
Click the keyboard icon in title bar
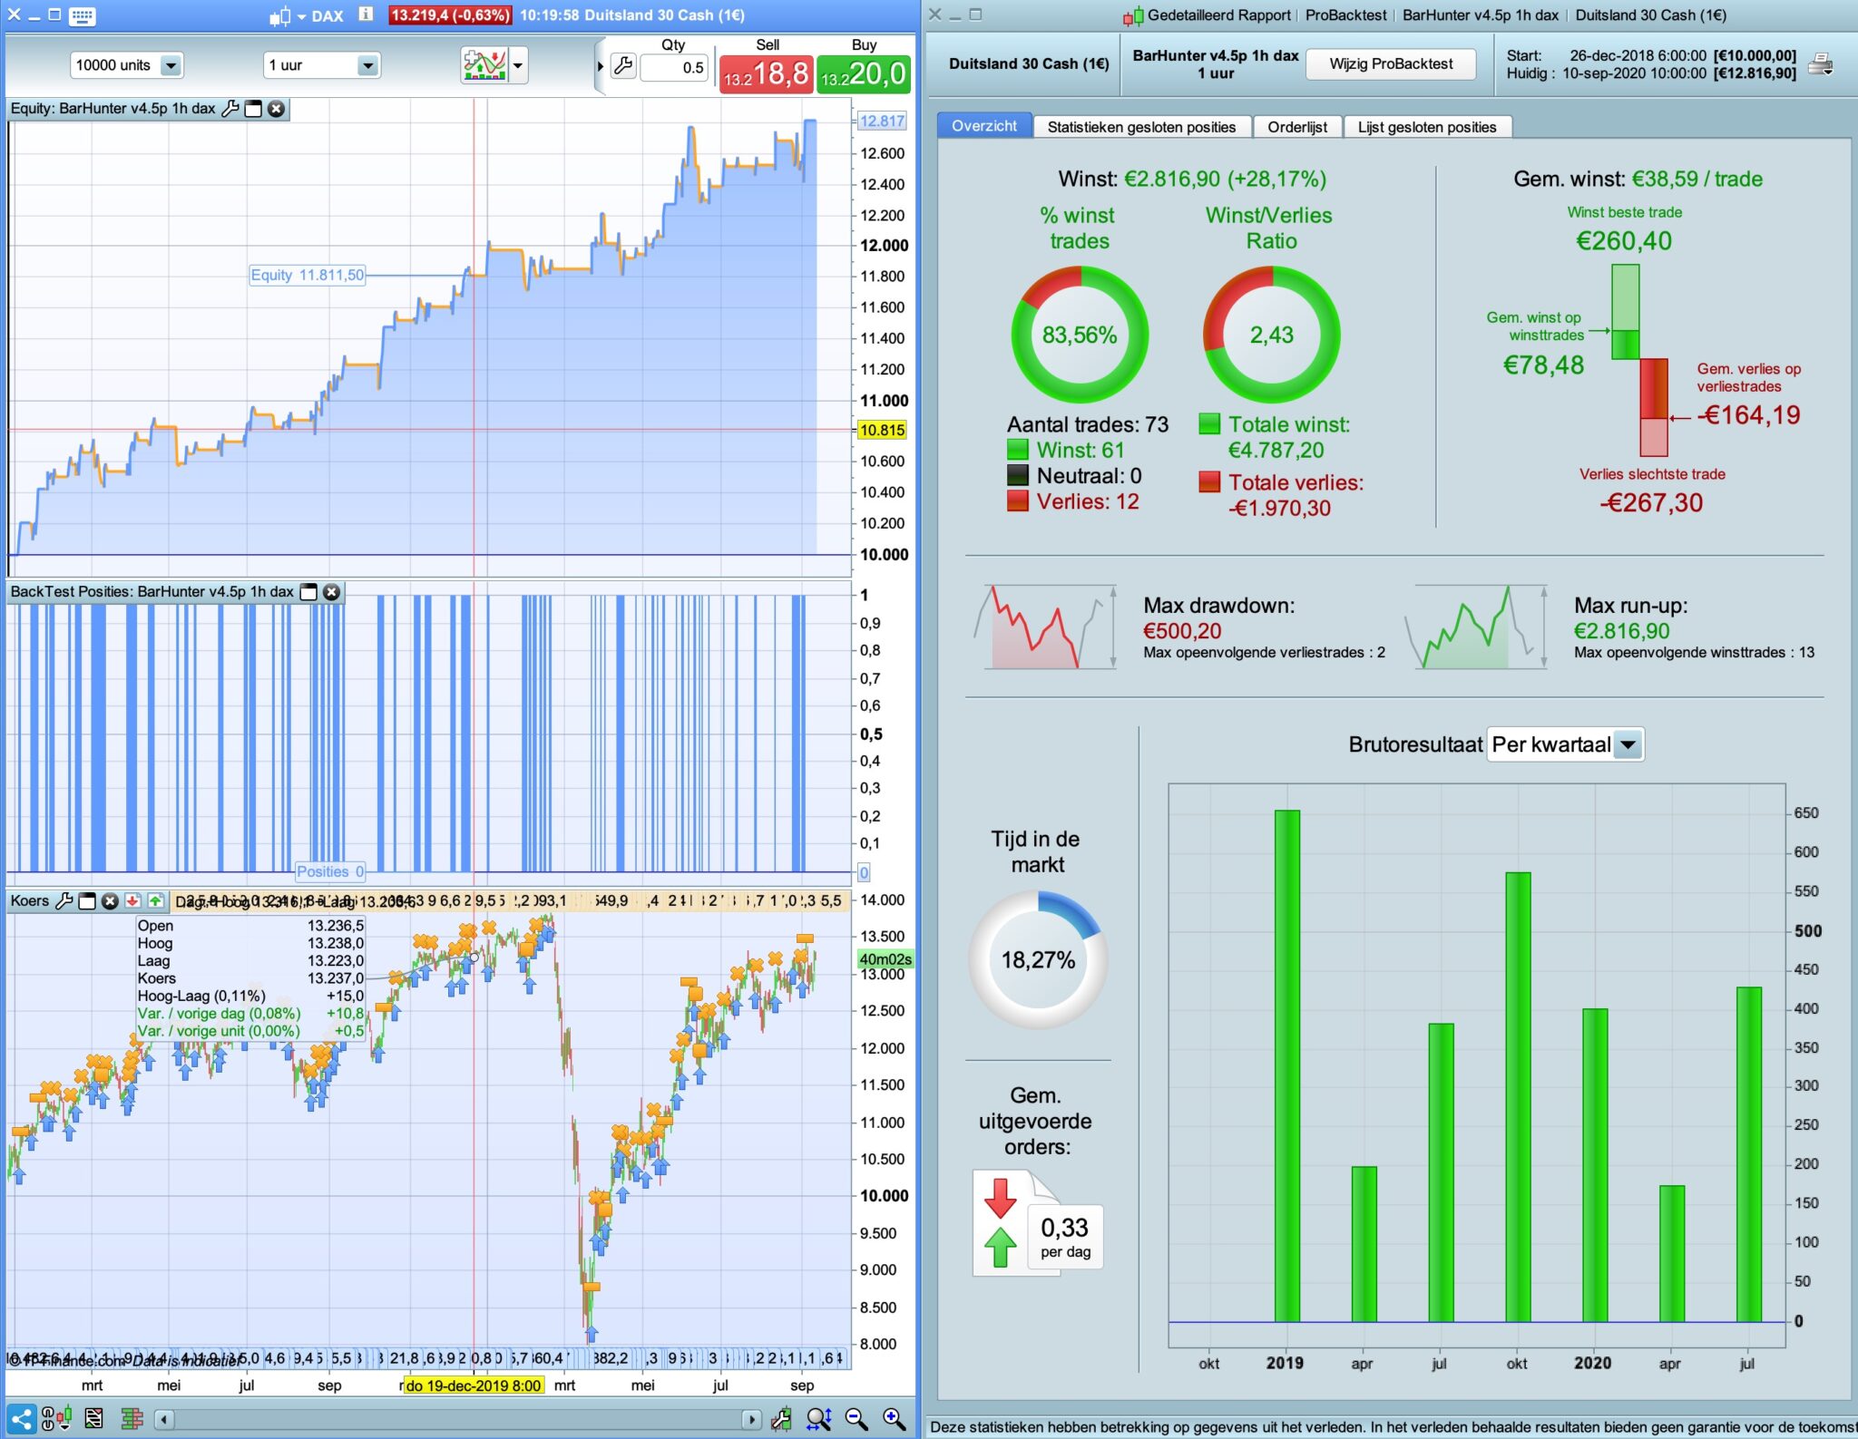tap(83, 15)
